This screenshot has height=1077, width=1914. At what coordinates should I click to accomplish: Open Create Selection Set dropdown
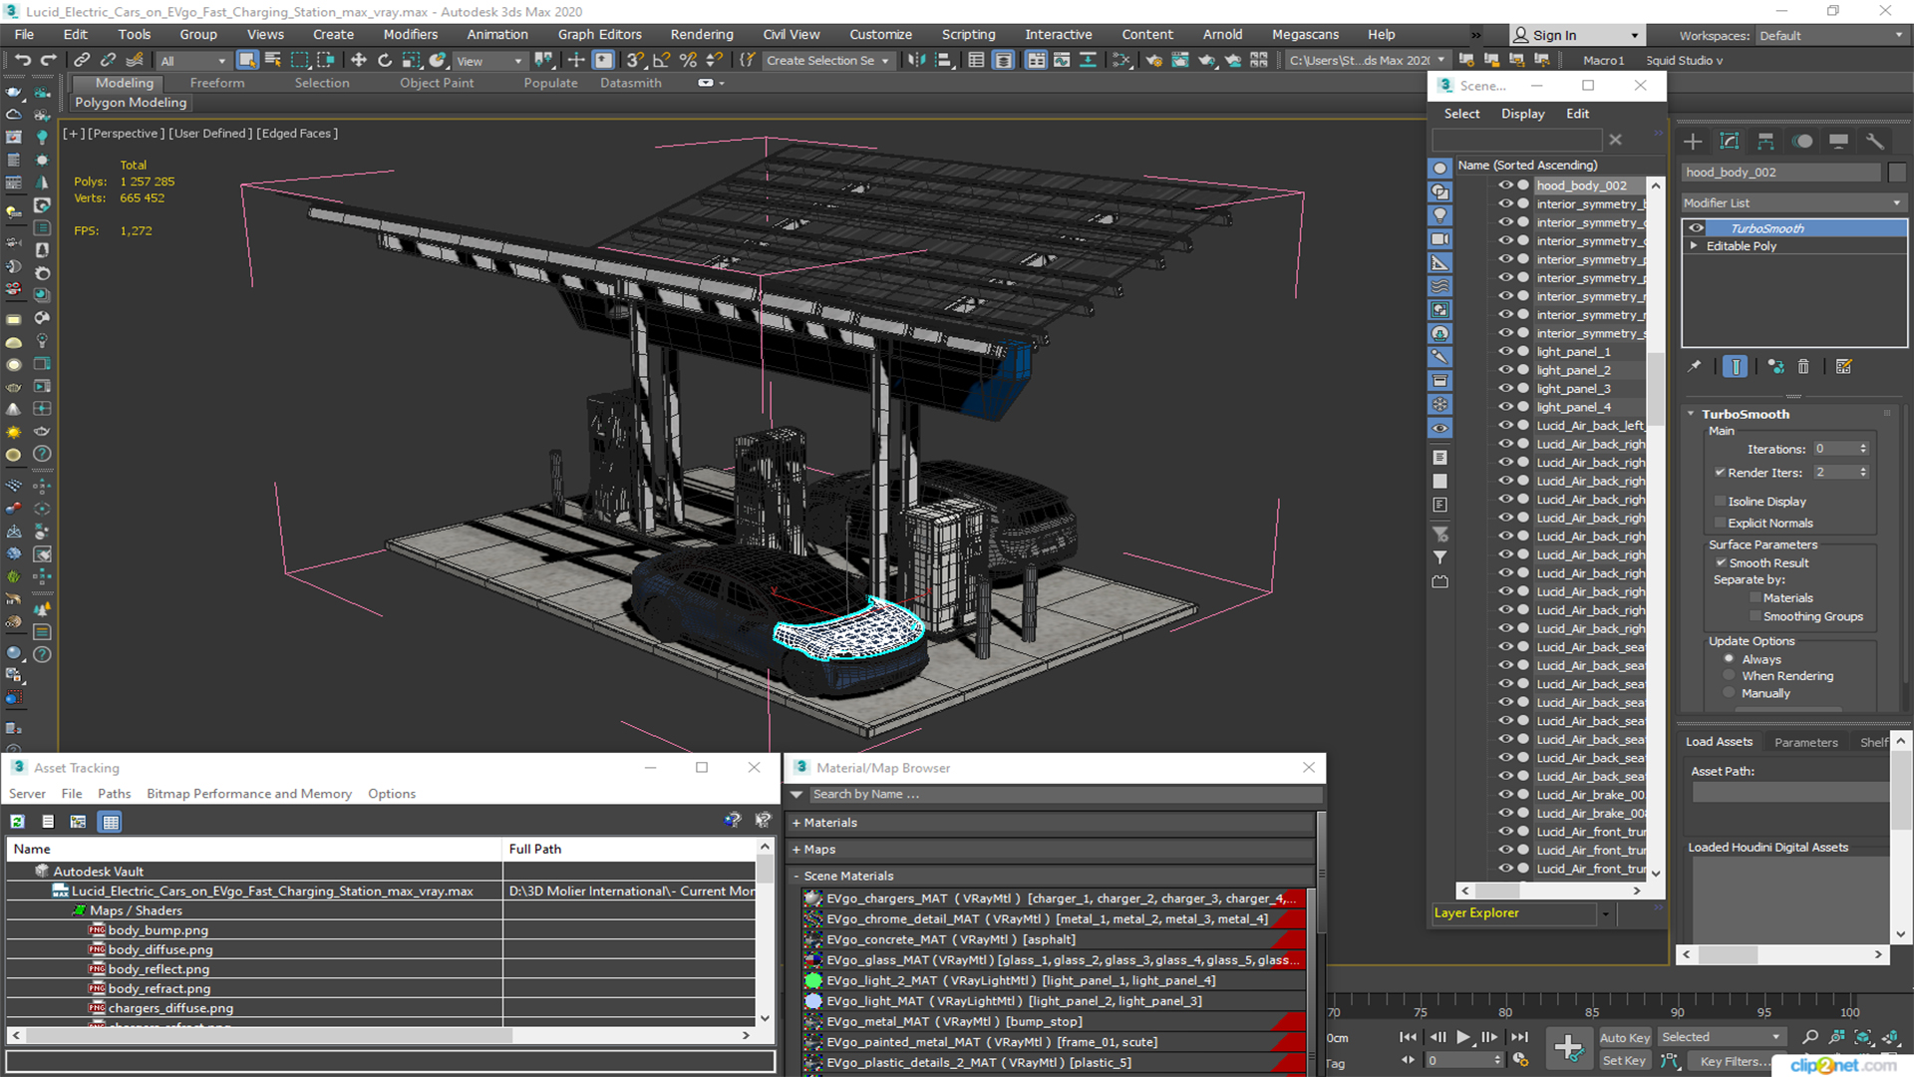(827, 61)
